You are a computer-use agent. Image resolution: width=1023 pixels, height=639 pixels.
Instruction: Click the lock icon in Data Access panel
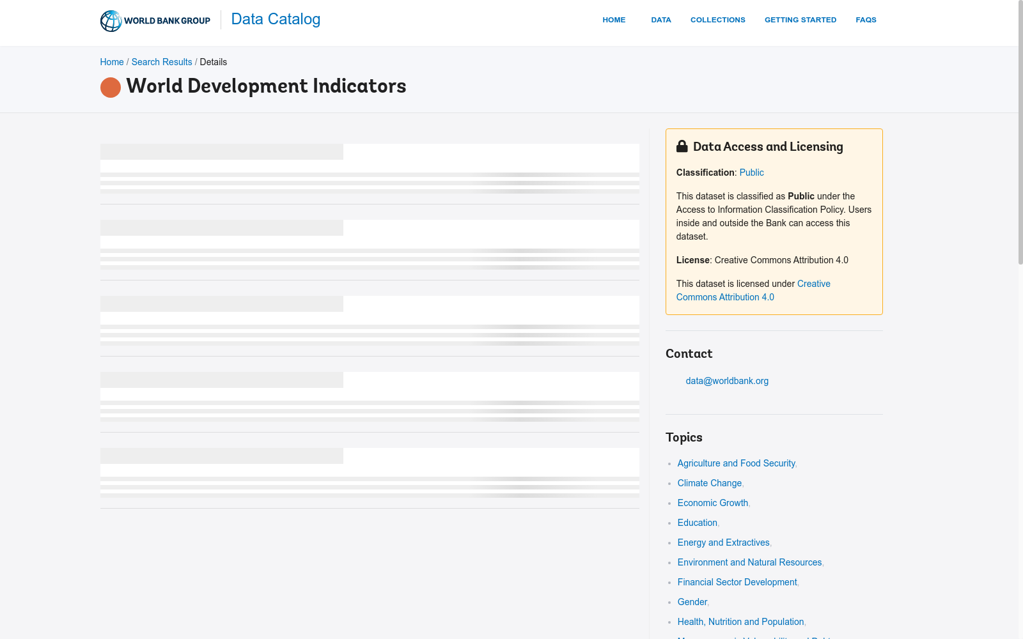pos(682,146)
